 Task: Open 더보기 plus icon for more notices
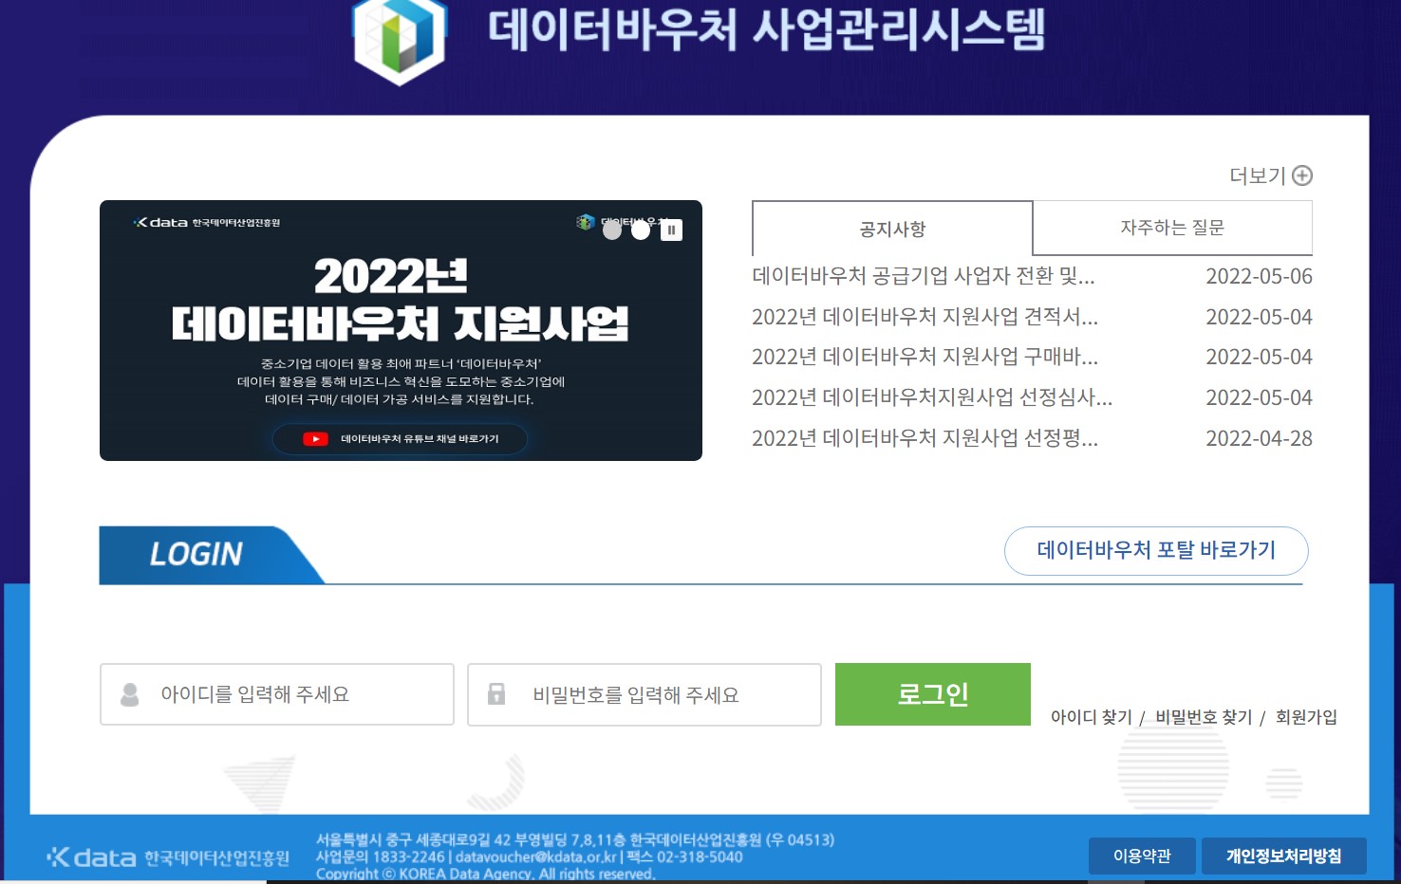click(1302, 175)
